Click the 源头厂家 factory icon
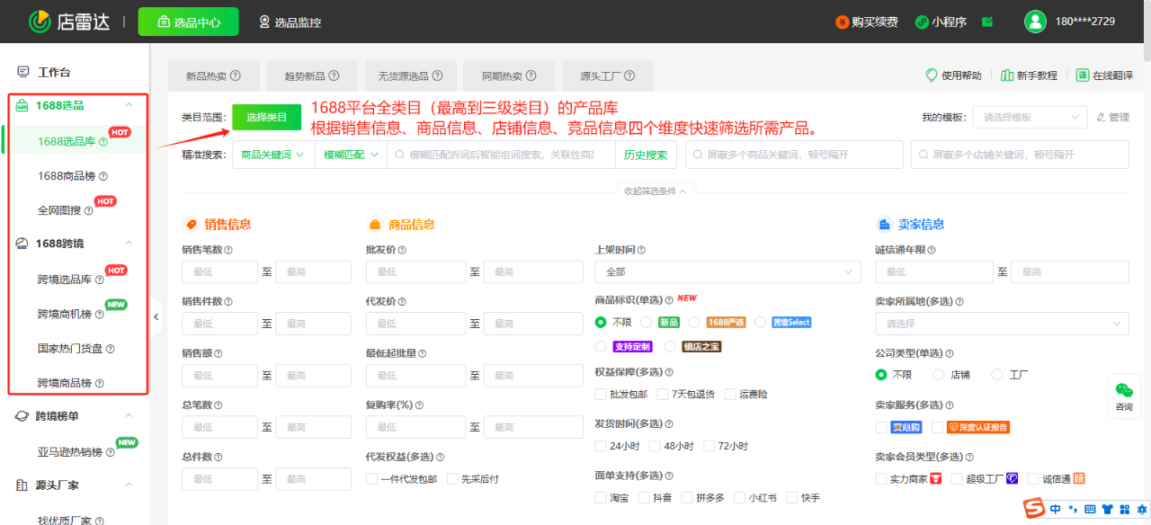Viewport: 1151px width, 525px height. [x=23, y=485]
